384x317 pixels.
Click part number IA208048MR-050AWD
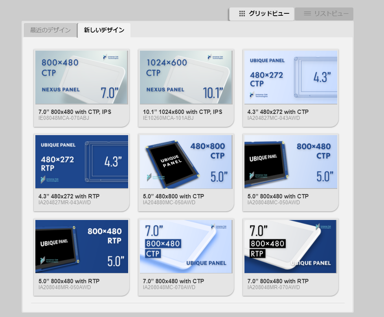coord(64,288)
